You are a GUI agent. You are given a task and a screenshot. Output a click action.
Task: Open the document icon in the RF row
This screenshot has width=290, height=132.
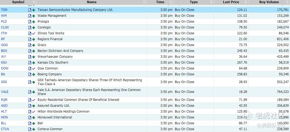click(30, 39)
